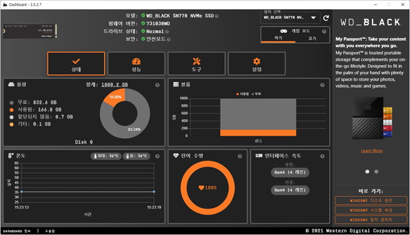Screen dimensions: 410x235
Task: Click the Learn More link
Action: tap(371, 151)
